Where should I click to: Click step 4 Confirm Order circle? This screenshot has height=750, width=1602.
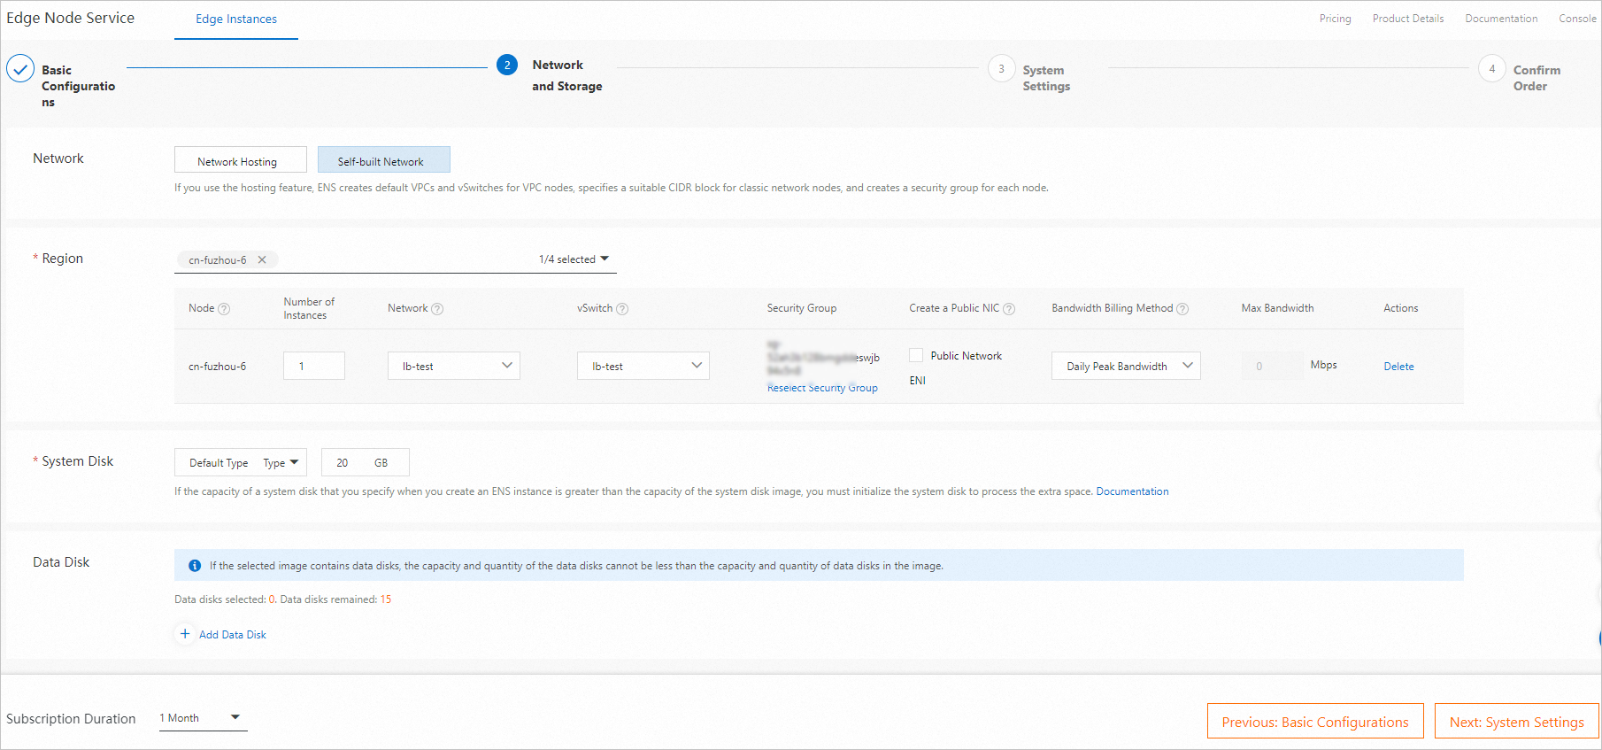[1491, 68]
